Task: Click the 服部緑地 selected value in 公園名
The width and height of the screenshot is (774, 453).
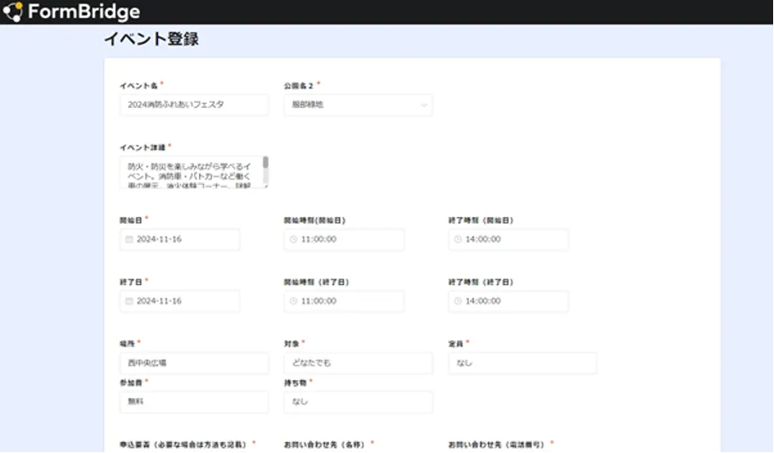Action: click(309, 106)
